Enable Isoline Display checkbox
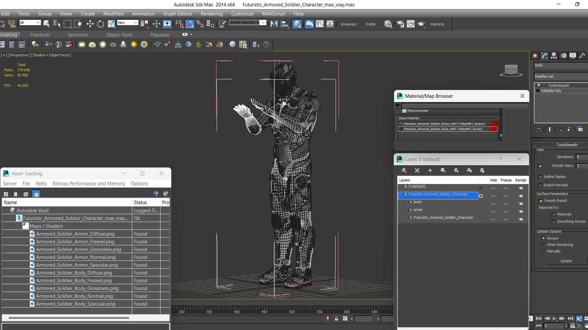 540,177
